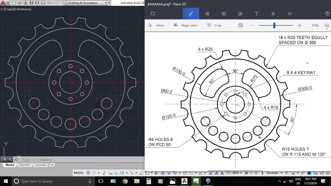
Task: Add new layout with plus tab
Action: click(x=52, y=165)
